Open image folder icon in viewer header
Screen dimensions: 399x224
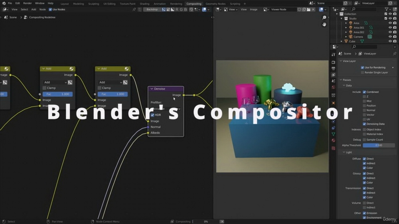pyautogui.click(x=308, y=10)
